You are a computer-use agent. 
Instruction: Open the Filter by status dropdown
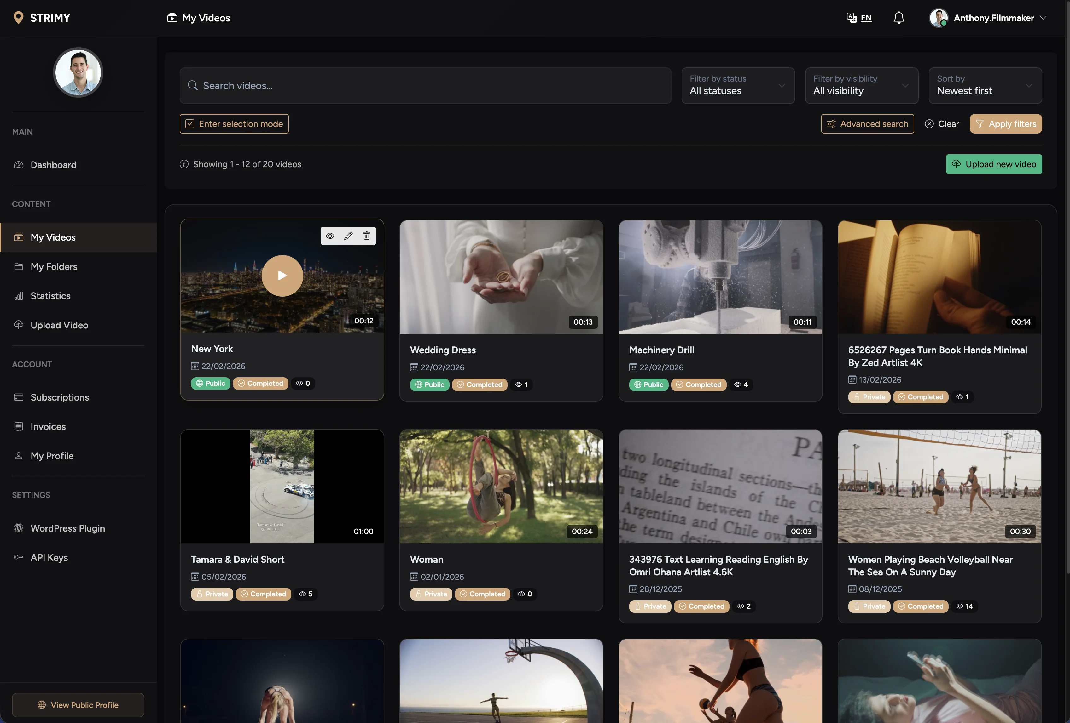[738, 86]
